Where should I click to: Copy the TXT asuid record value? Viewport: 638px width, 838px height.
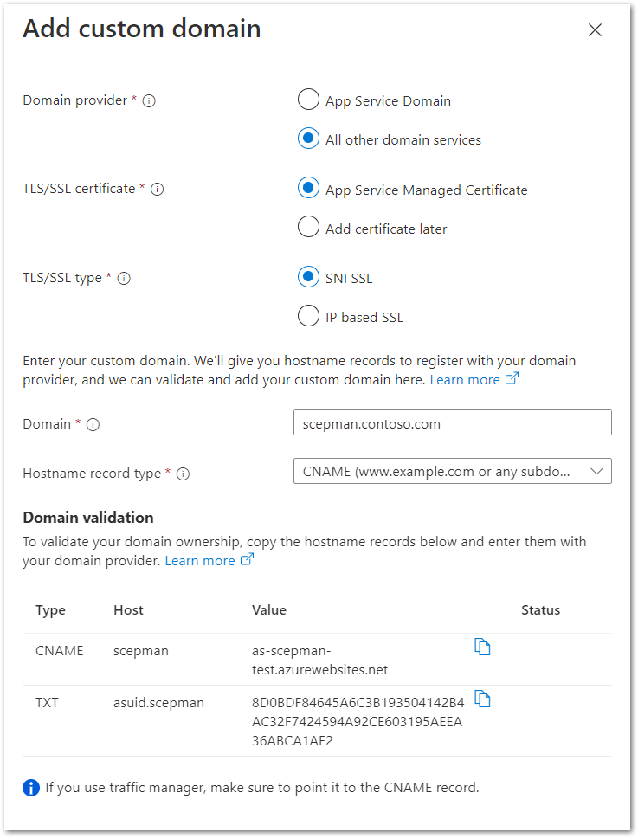482,699
